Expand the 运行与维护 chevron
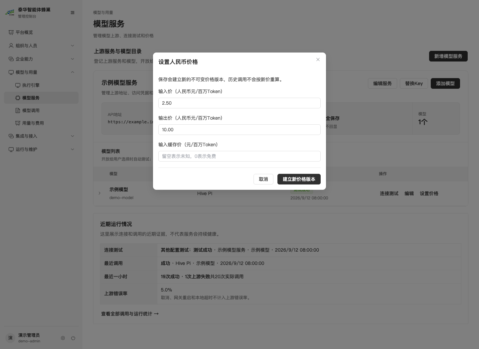479x349 pixels. 73,149
